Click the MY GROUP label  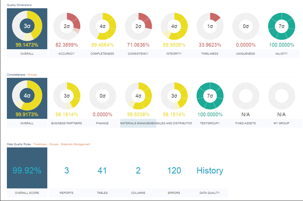(x=281, y=123)
